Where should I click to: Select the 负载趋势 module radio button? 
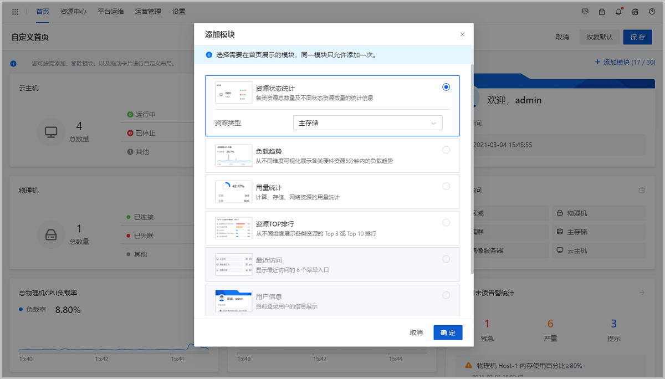[x=446, y=150]
